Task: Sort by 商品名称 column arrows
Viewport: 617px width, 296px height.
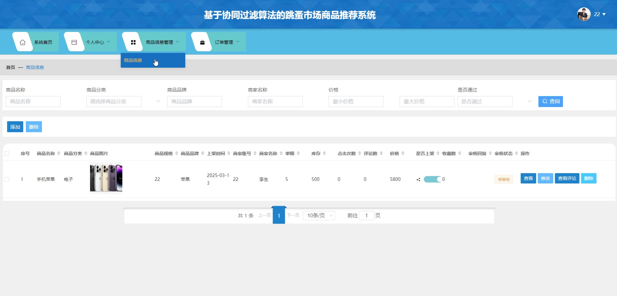Action: tap(59, 153)
